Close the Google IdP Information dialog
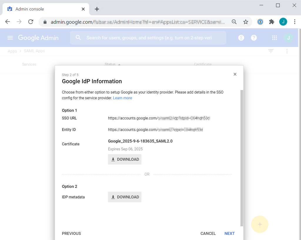This screenshot has width=301, height=240. (x=235, y=74)
